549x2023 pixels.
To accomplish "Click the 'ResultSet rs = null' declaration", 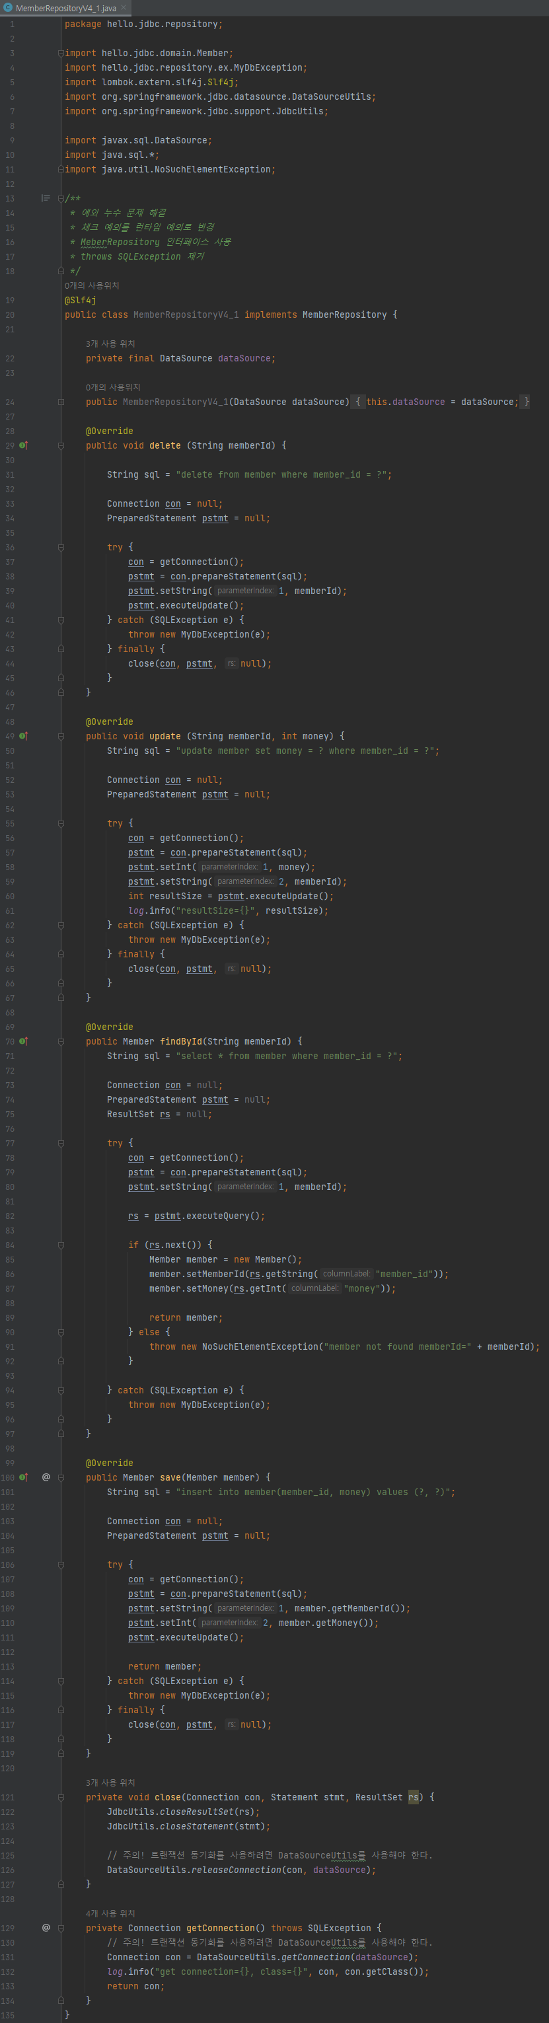I will [x=159, y=1115].
